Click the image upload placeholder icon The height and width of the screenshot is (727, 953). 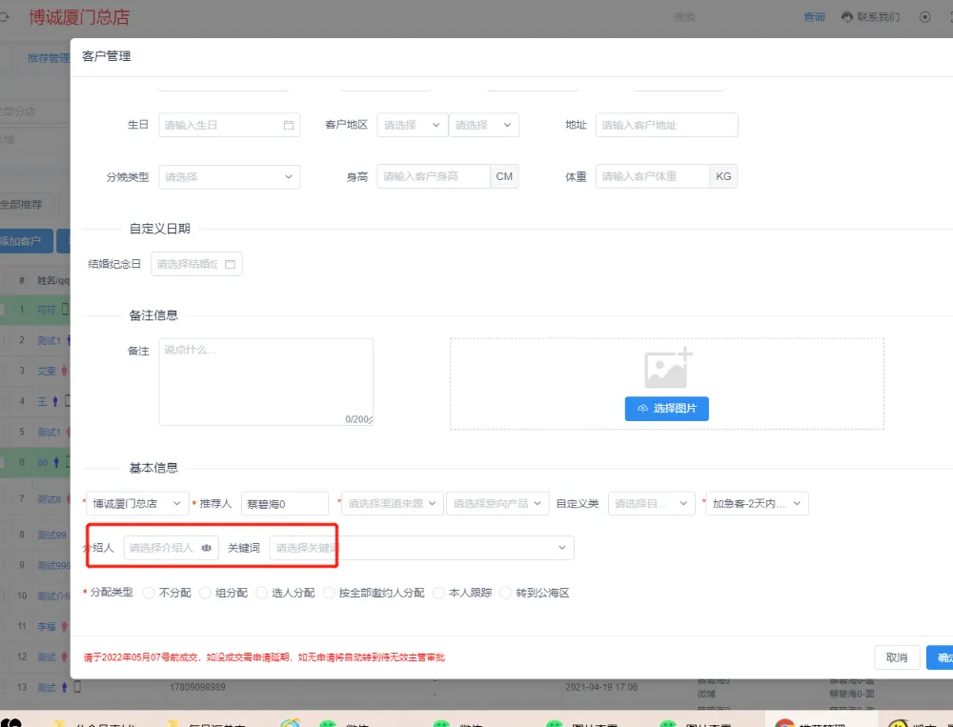coord(667,369)
